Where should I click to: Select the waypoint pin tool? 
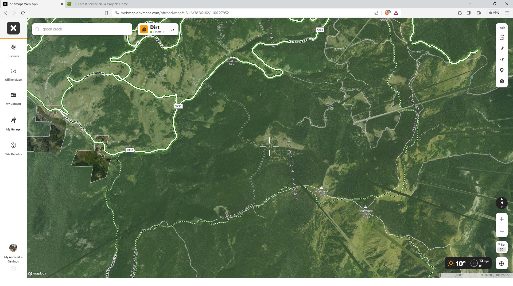point(502,70)
